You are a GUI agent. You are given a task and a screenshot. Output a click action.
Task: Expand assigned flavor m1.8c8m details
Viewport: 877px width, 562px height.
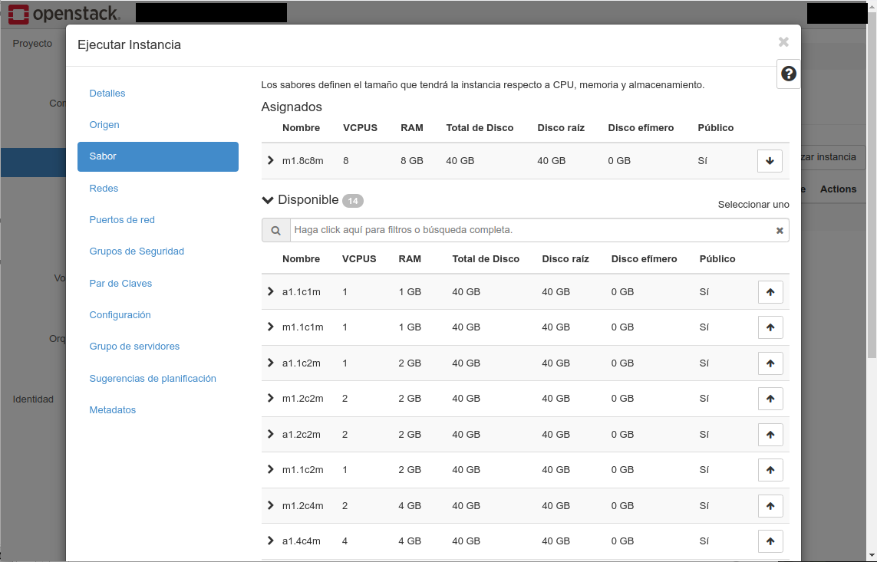269,161
